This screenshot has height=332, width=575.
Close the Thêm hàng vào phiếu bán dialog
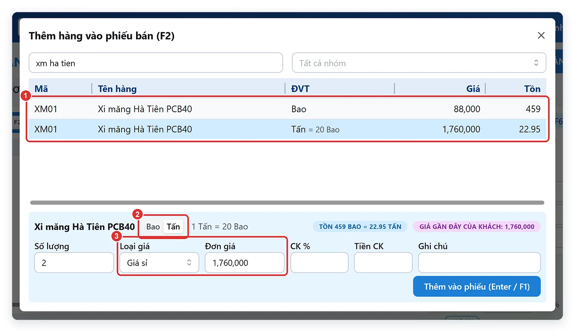pyautogui.click(x=541, y=36)
